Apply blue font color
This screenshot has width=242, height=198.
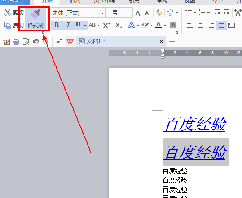[x=158, y=25]
